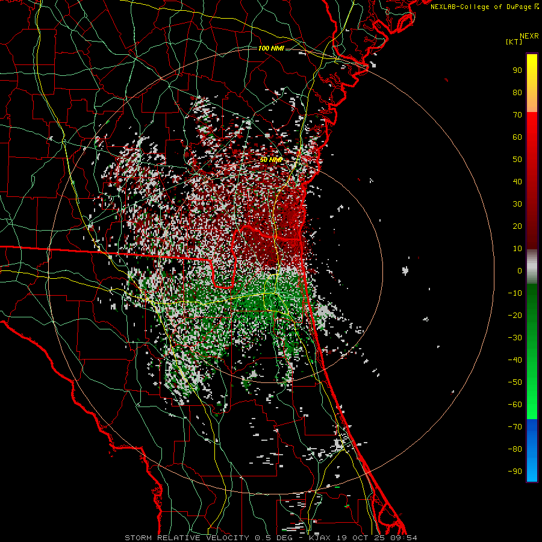Click the [KT] units label
This screenshot has height=542, width=542.
coord(514,42)
